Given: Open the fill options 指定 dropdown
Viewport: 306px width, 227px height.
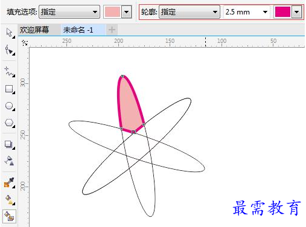Looking at the screenshot, I should click(69, 12).
